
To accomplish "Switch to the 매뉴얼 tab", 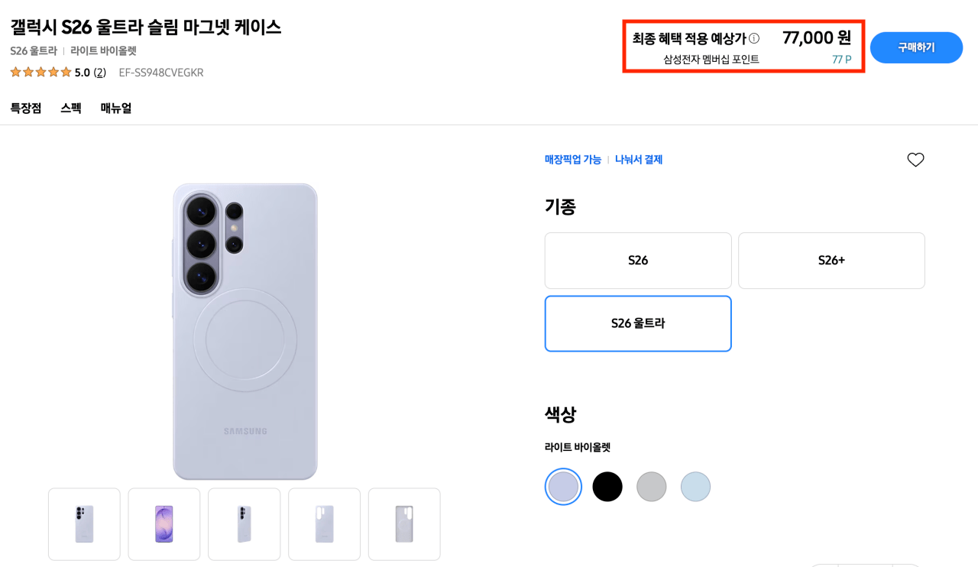I will (116, 108).
